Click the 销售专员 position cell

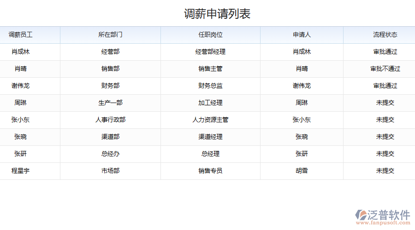point(210,171)
